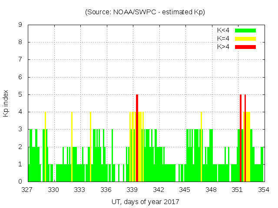Click x-axis tick label 327
The height and width of the screenshot is (208, 278).
pyautogui.click(x=28, y=190)
